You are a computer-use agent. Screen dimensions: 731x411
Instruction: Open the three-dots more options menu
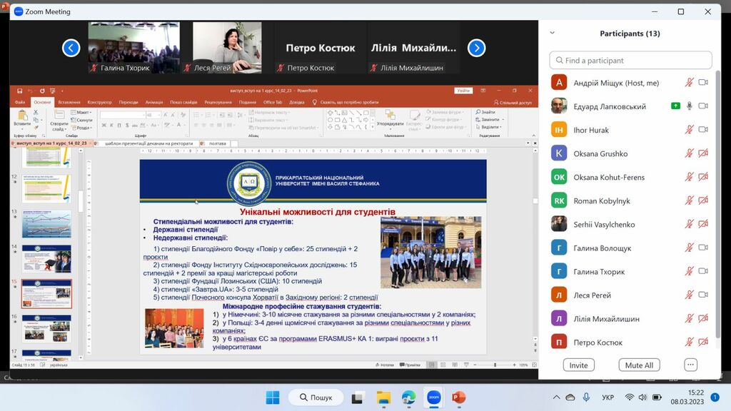coord(690,365)
